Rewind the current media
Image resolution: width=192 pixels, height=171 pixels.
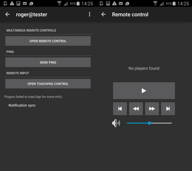[x=136, y=109]
